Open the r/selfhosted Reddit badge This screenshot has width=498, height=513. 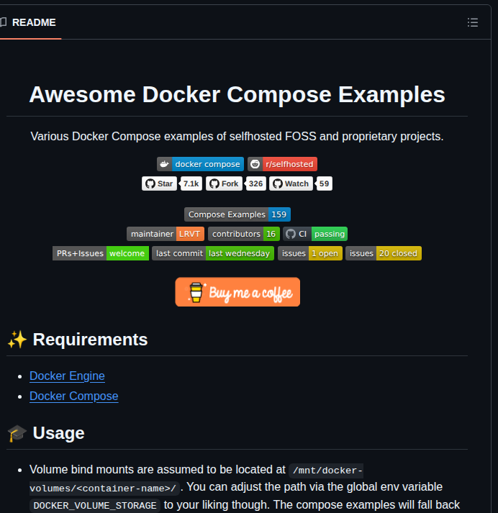[x=282, y=164]
